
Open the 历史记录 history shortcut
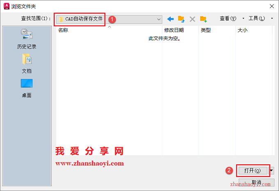click(x=27, y=39)
